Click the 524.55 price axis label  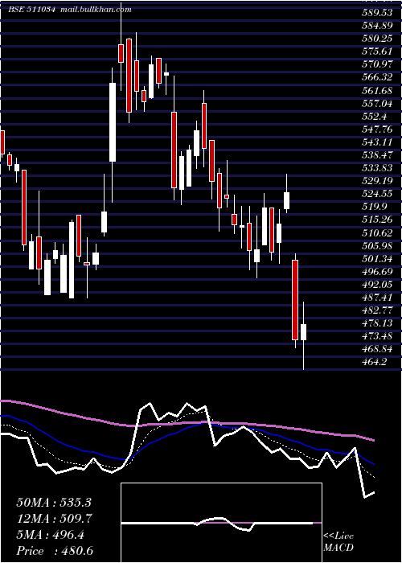point(376,195)
